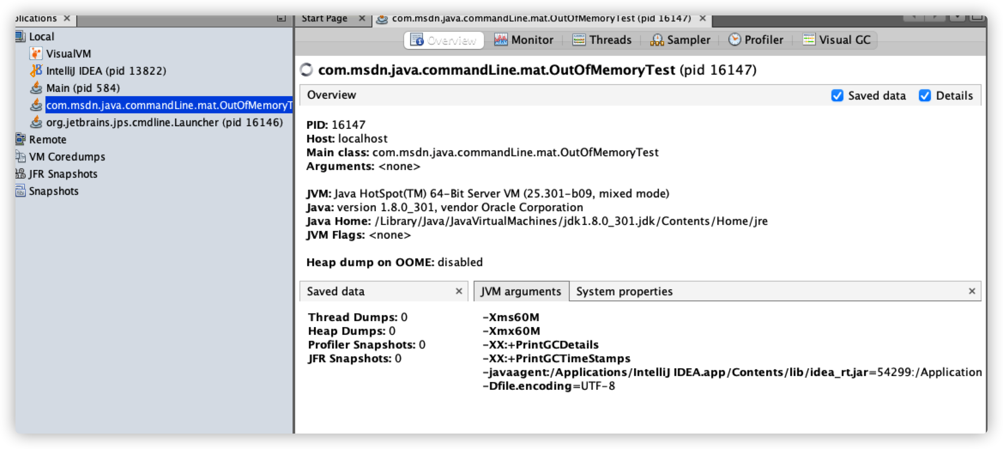Select the JVM arguments tab

pyautogui.click(x=521, y=291)
